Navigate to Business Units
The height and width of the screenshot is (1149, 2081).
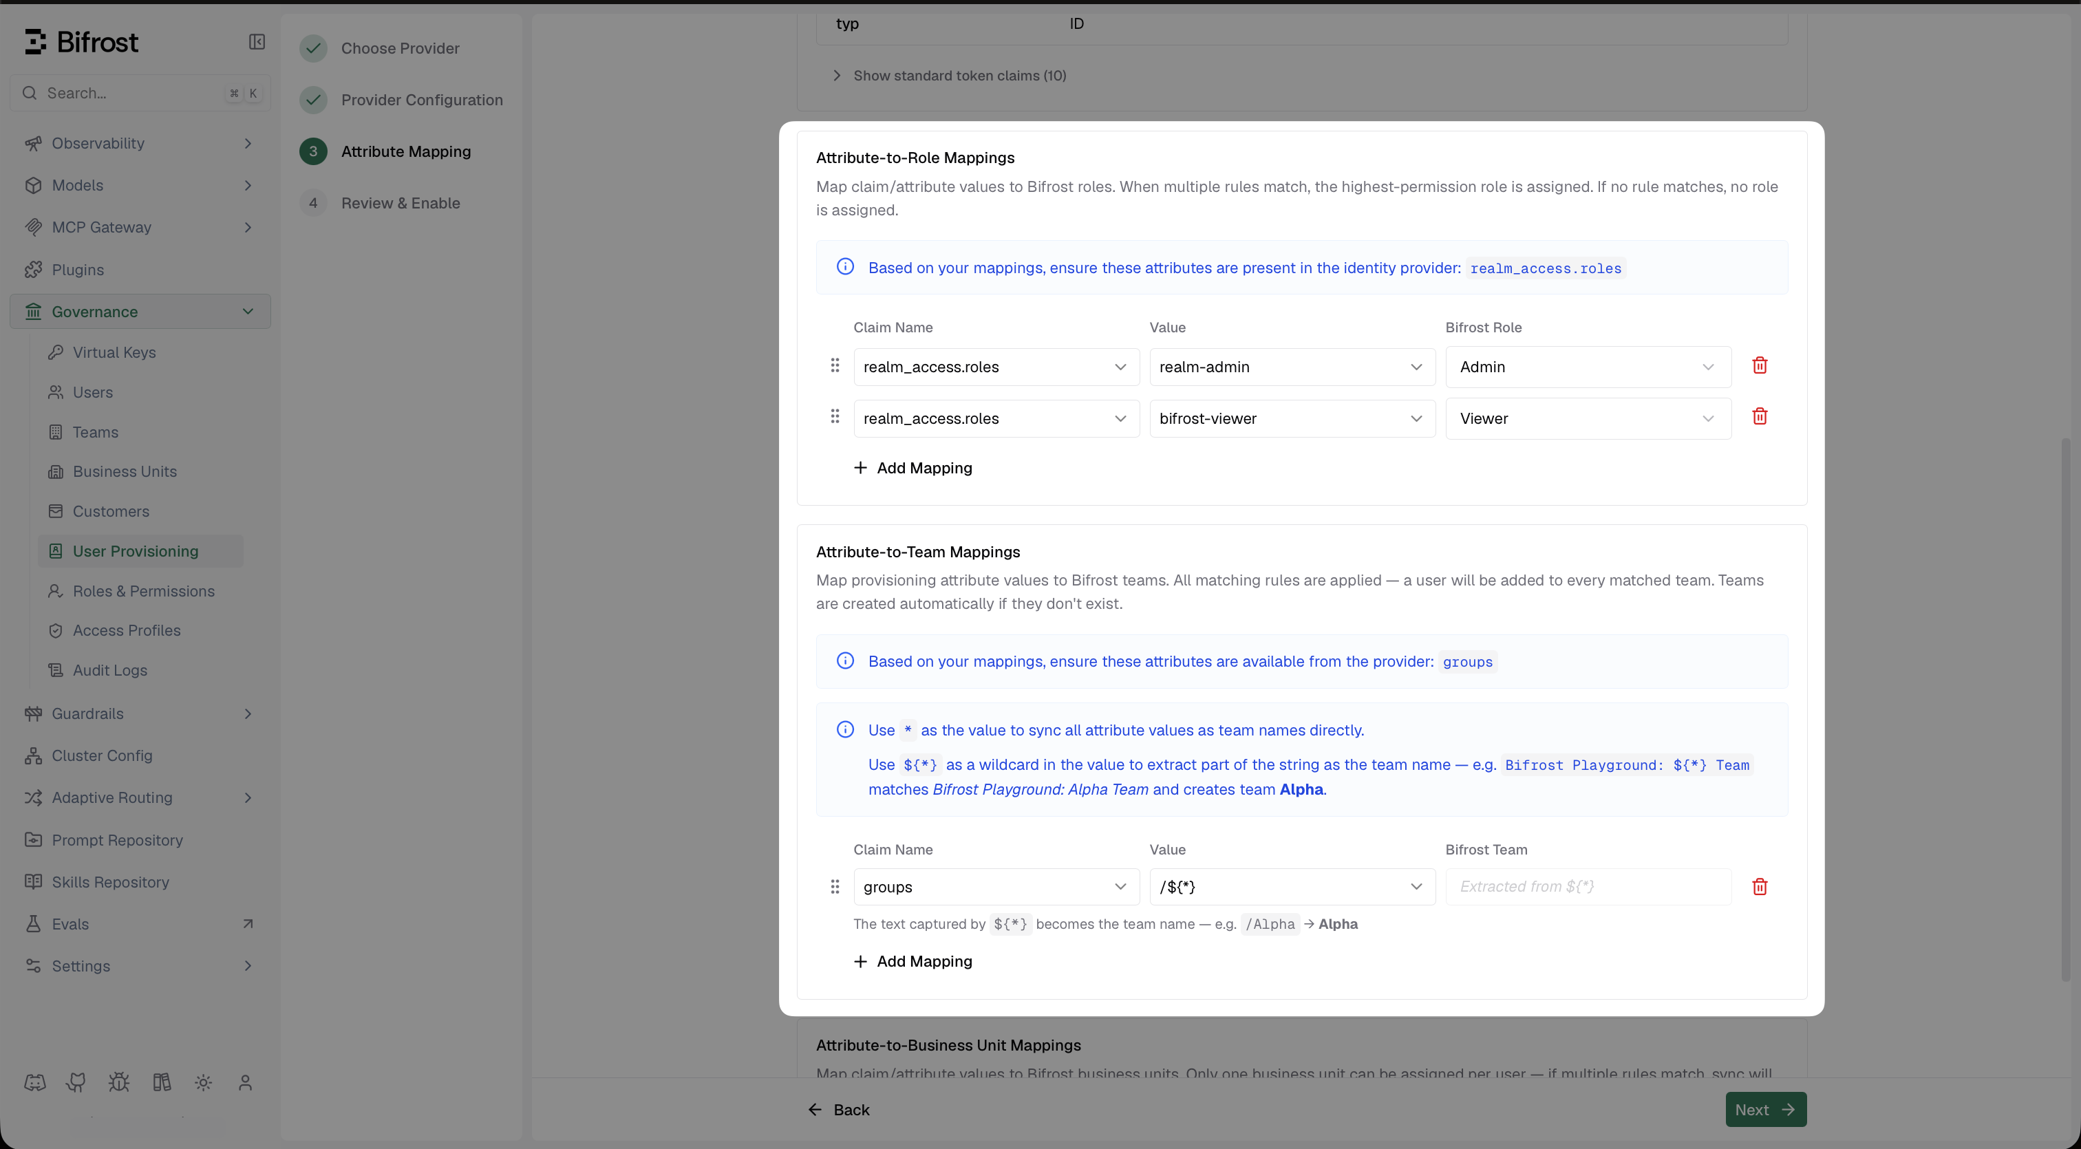125,471
